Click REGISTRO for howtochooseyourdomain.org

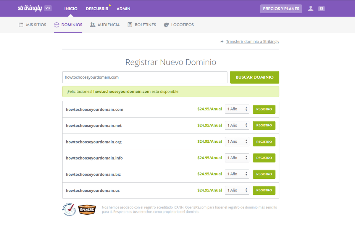click(x=264, y=141)
